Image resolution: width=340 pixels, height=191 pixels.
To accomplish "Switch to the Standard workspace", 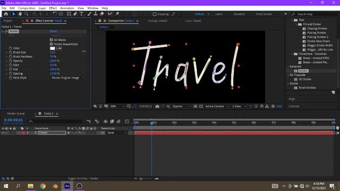I will [239, 14].
